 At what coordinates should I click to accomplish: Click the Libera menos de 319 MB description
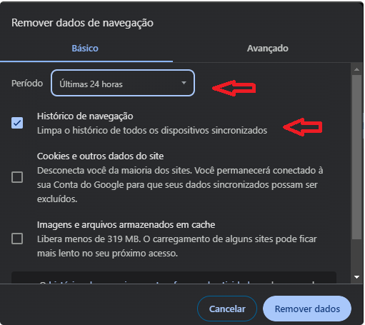[176, 246]
